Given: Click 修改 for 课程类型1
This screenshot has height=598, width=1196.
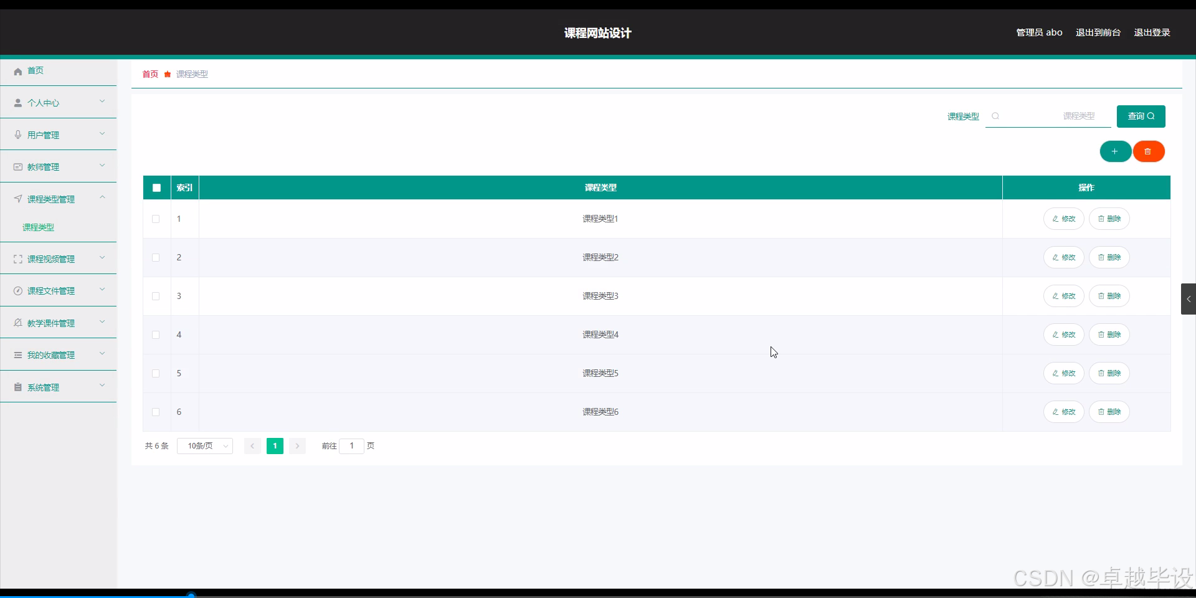Looking at the screenshot, I should coord(1064,219).
